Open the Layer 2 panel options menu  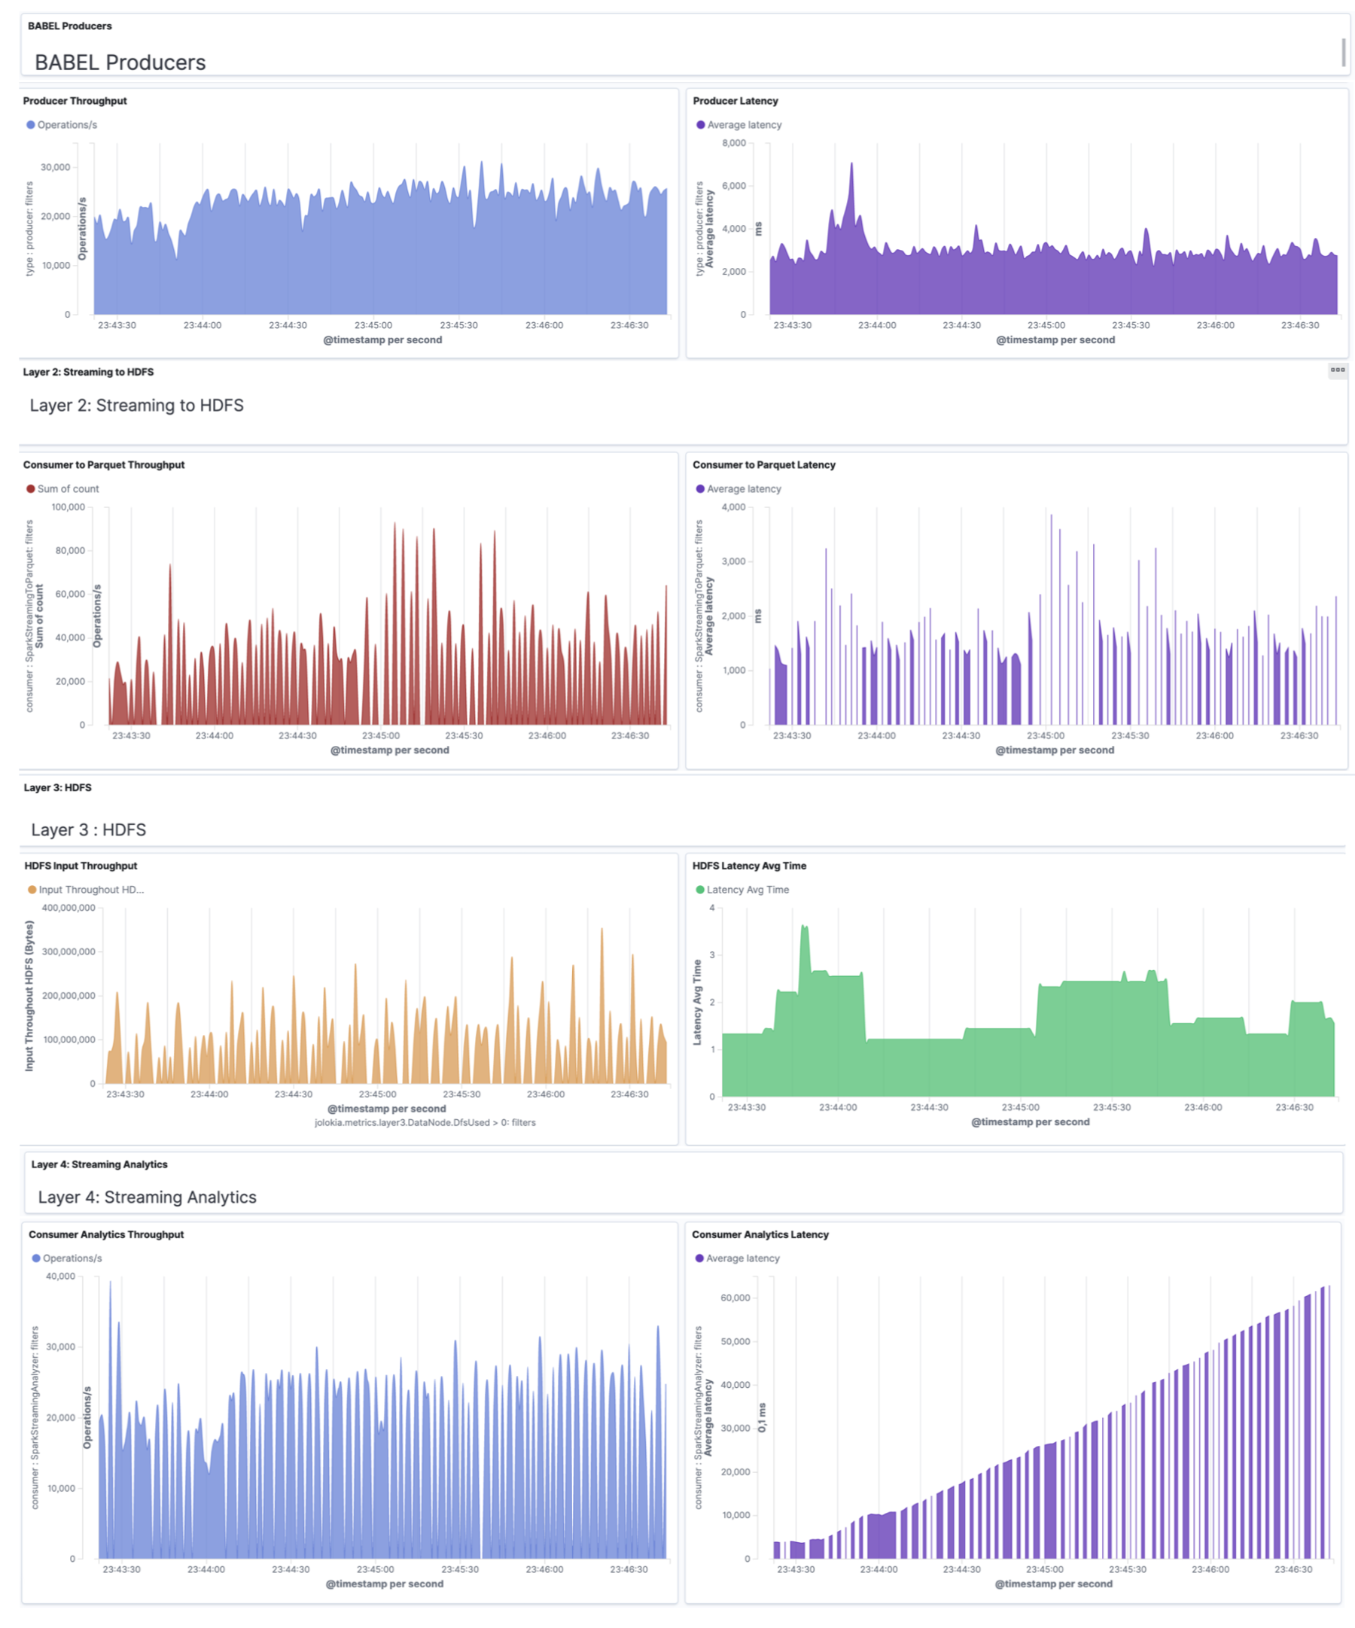coord(1337,370)
